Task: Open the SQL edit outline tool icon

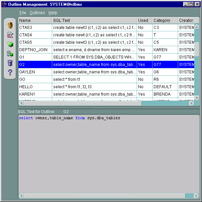Action: pos(10,35)
